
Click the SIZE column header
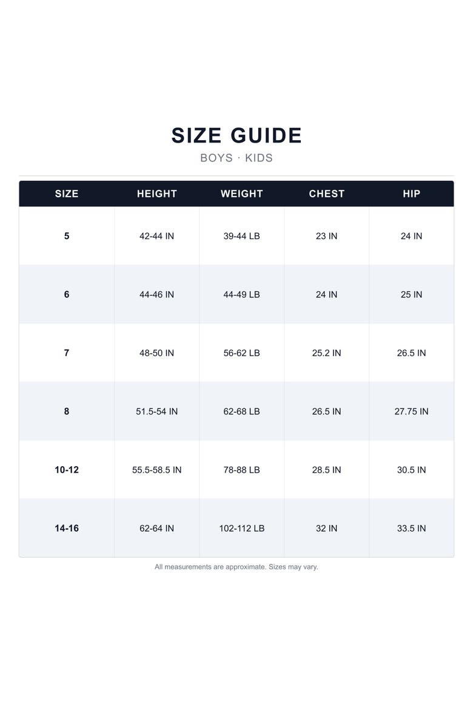click(67, 194)
